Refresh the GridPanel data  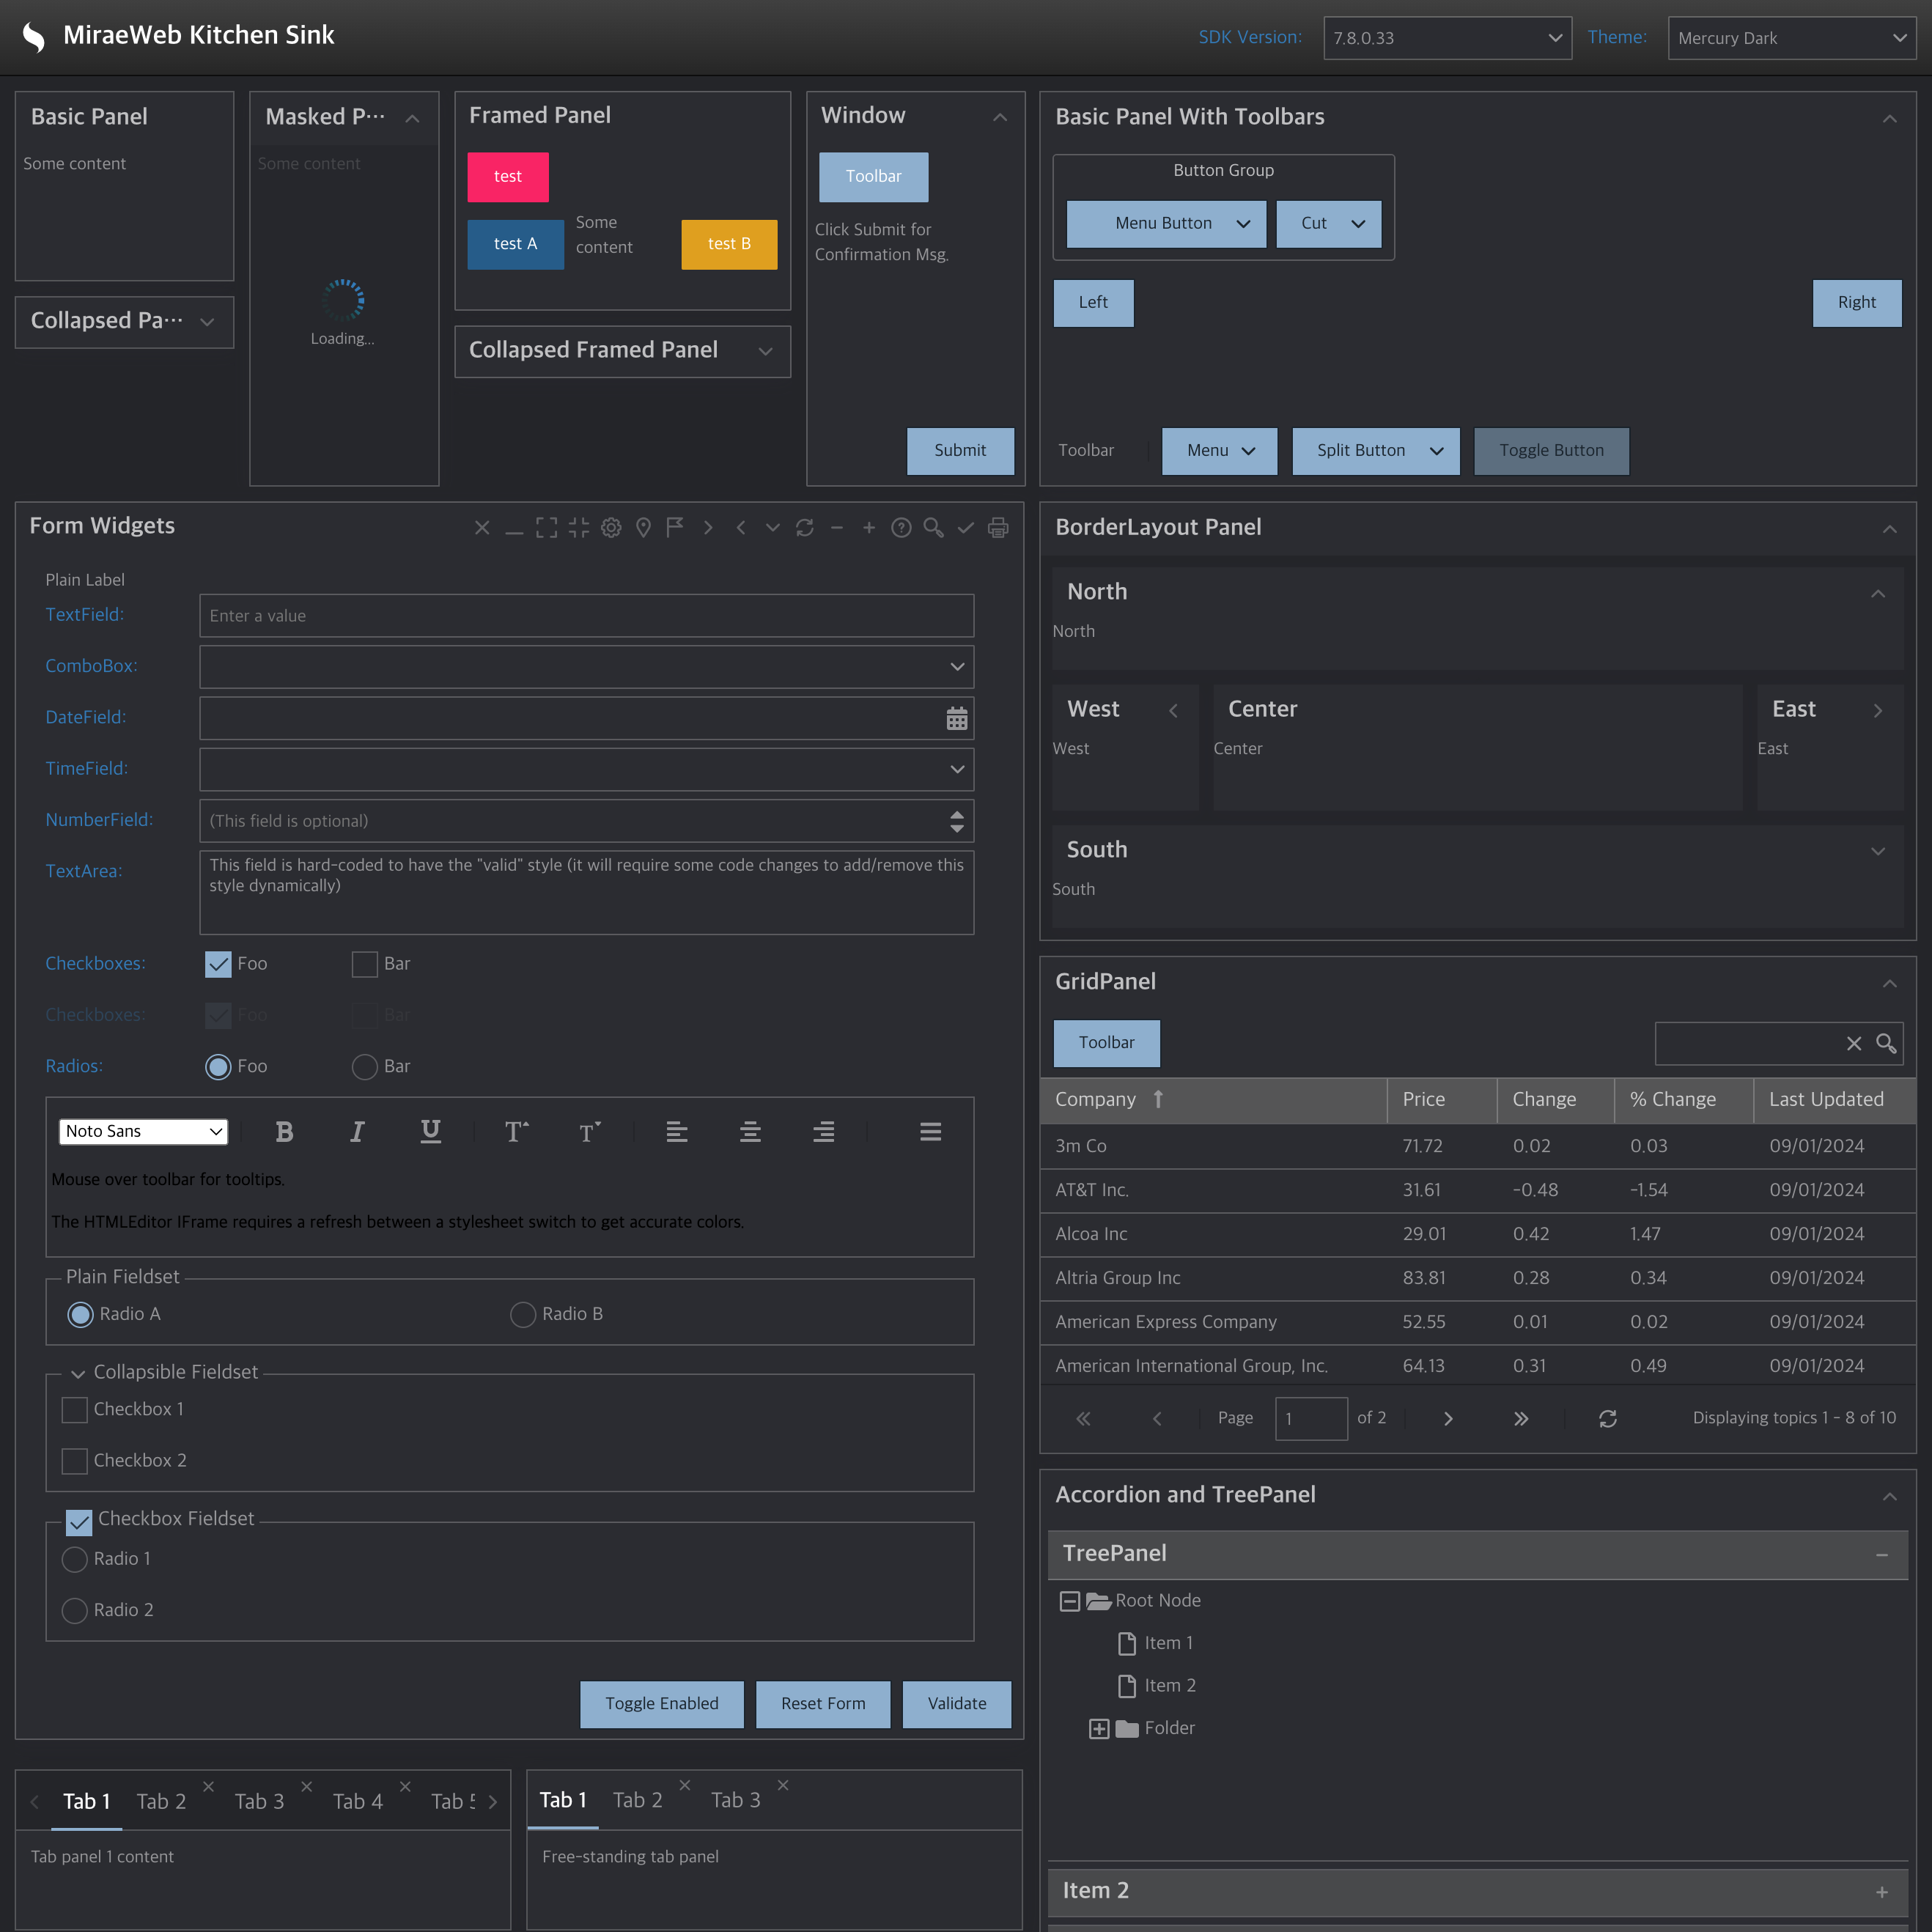1607,1418
